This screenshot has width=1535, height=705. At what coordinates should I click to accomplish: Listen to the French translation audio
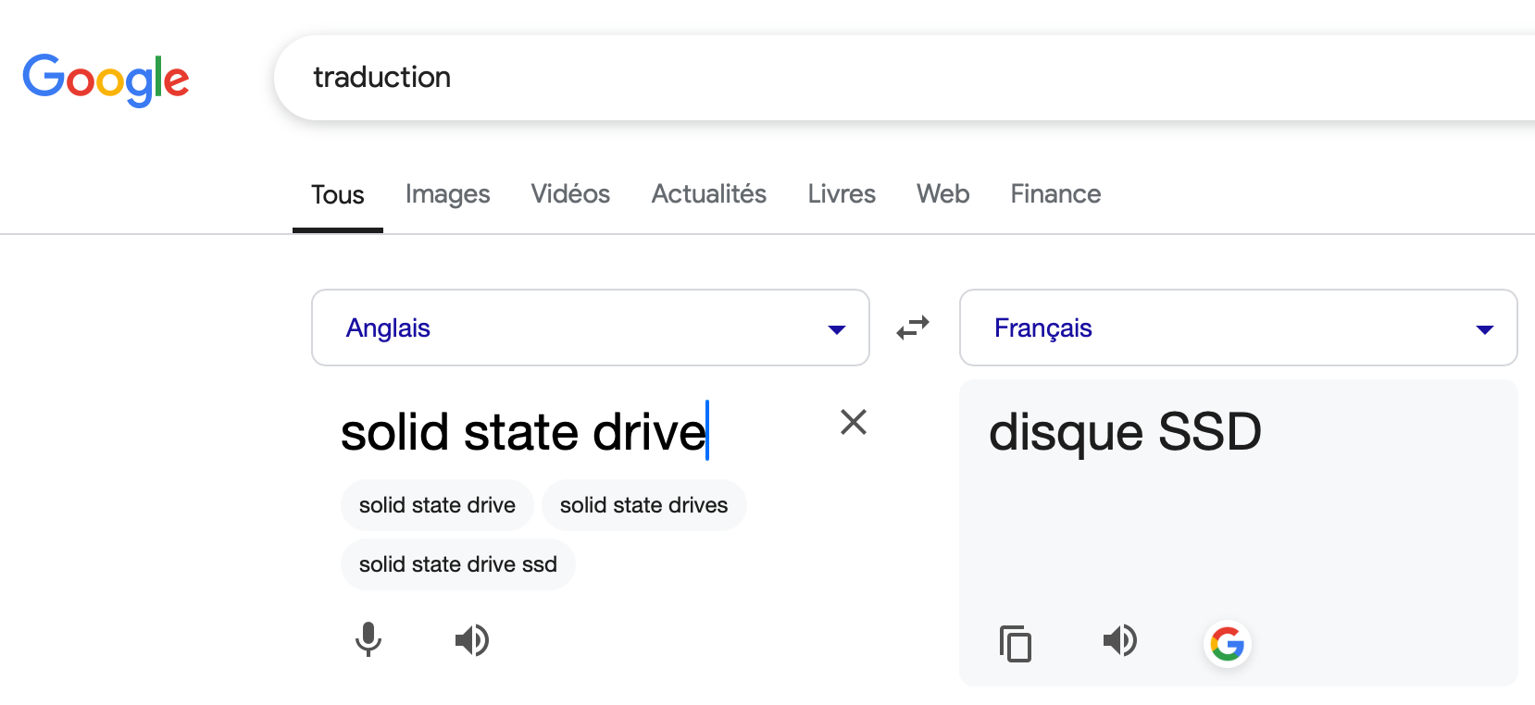(x=1119, y=639)
